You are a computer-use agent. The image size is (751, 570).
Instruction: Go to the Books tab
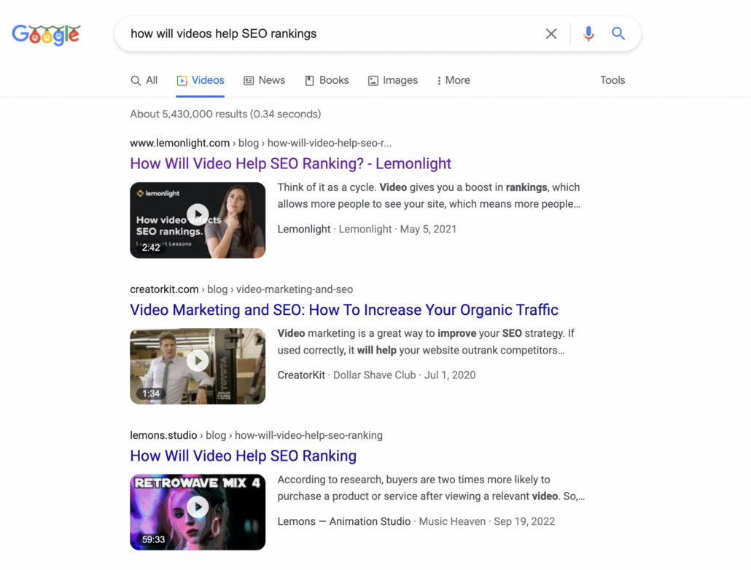click(327, 80)
